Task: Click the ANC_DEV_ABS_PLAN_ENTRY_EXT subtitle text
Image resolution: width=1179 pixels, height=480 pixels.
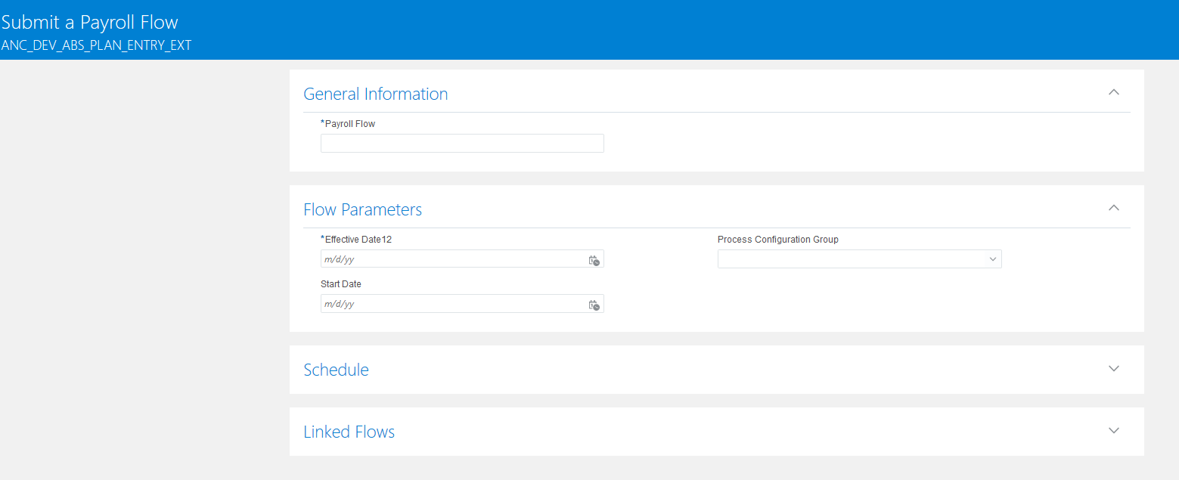Action: (97, 45)
